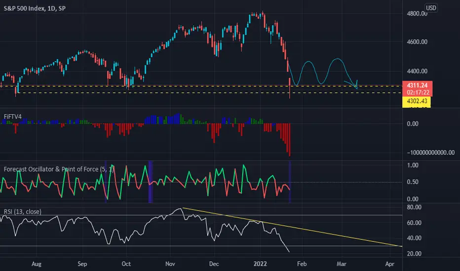
Task: Click the FiFTV4 indicator label
Action: (13, 117)
